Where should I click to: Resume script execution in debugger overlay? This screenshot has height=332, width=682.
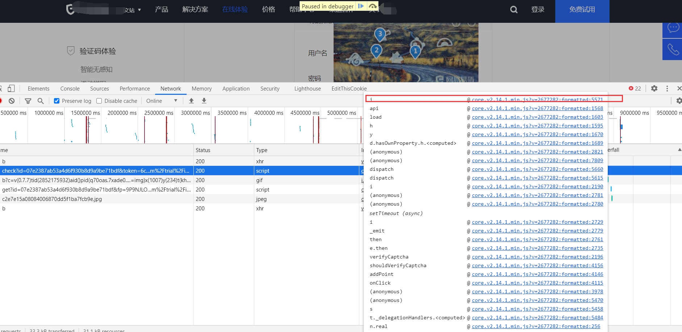361,6
